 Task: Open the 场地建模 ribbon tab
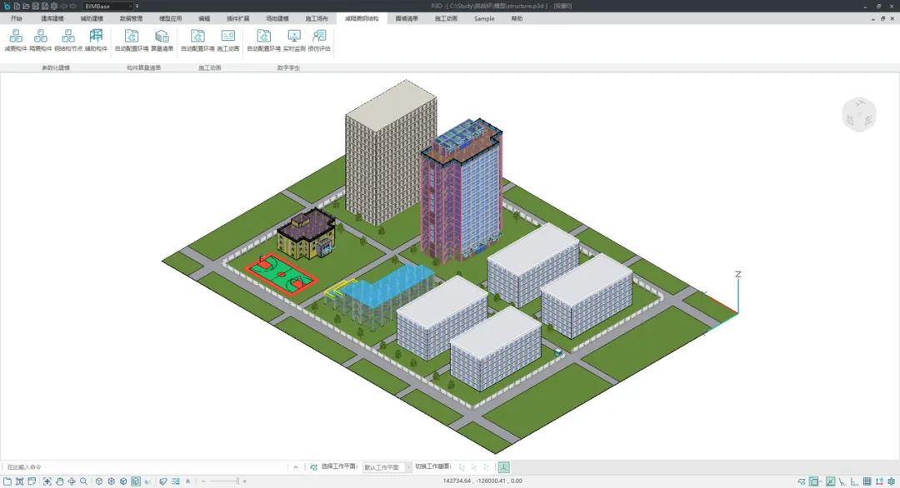tap(277, 18)
